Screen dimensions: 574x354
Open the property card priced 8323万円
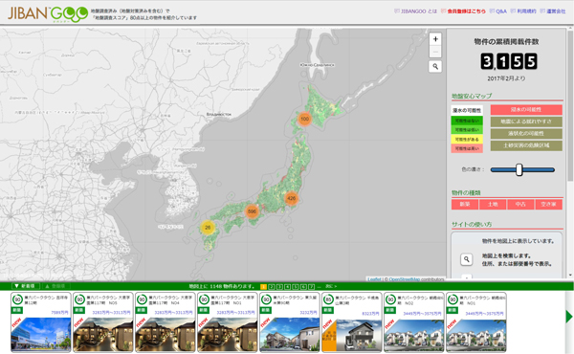352,322
